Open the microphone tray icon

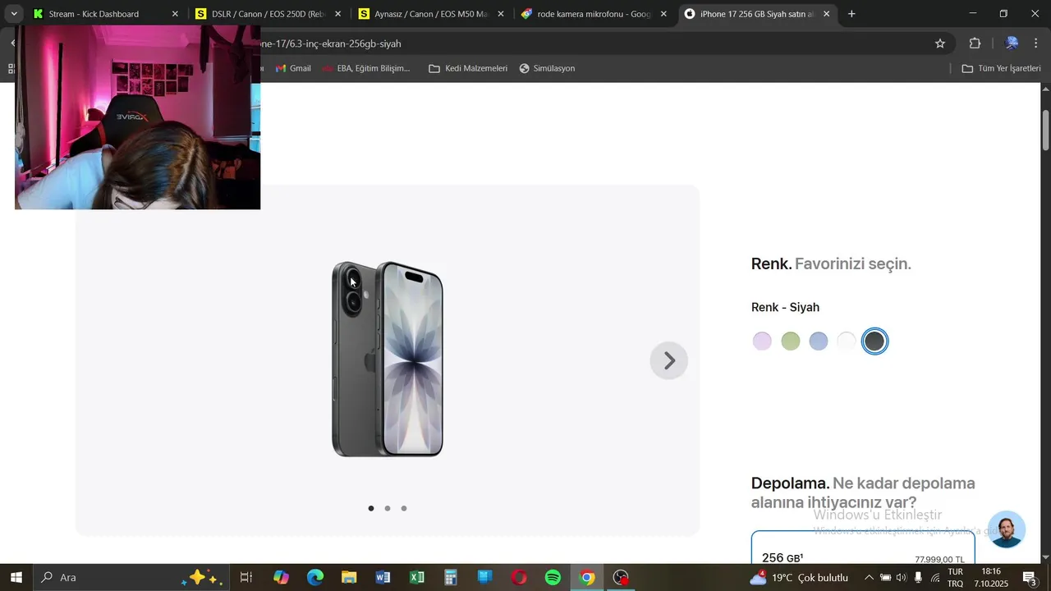point(918,578)
